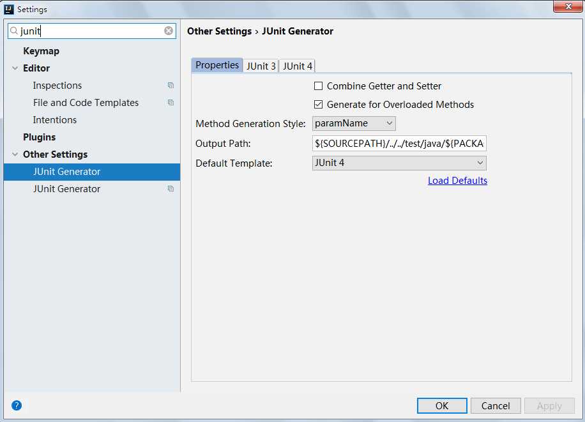Collapse the Editor tree node

15,68
